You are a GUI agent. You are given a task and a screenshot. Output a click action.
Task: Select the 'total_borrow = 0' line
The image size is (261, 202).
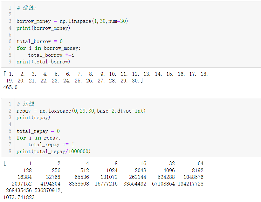40,41
